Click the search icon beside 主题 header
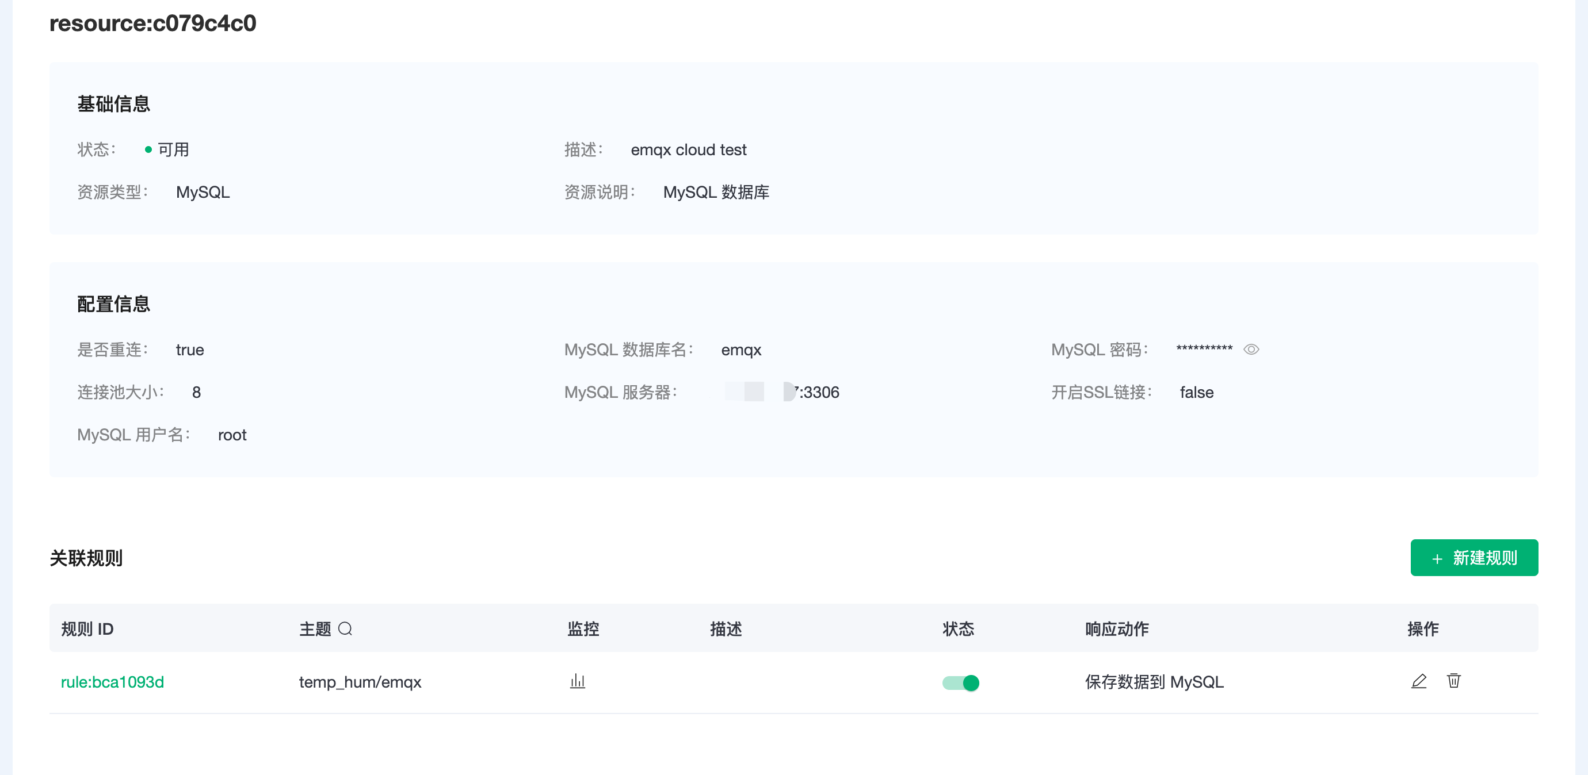The height and width of the screenshot is (775, 1588). [x=345, y=628]
